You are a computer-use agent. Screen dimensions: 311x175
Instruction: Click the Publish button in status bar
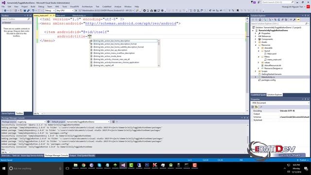click(x=303, y=160)
